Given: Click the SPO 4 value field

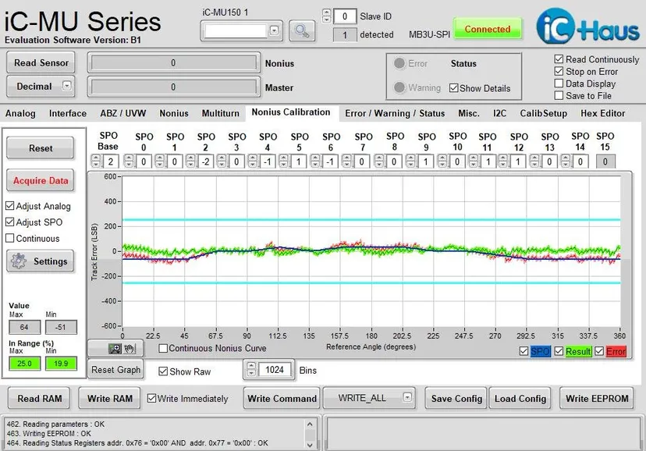Looking at the screenshot, I should 268,162.
